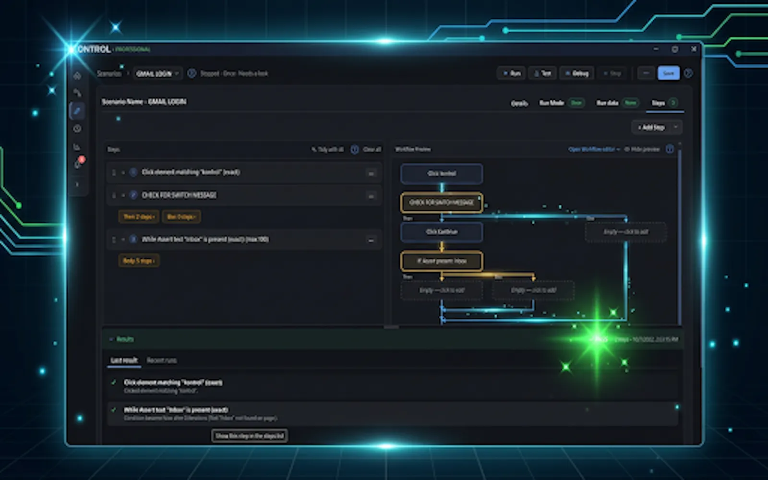Switch to the Recent runs tab
768x480 pixels.
click(x=161, y=360)
